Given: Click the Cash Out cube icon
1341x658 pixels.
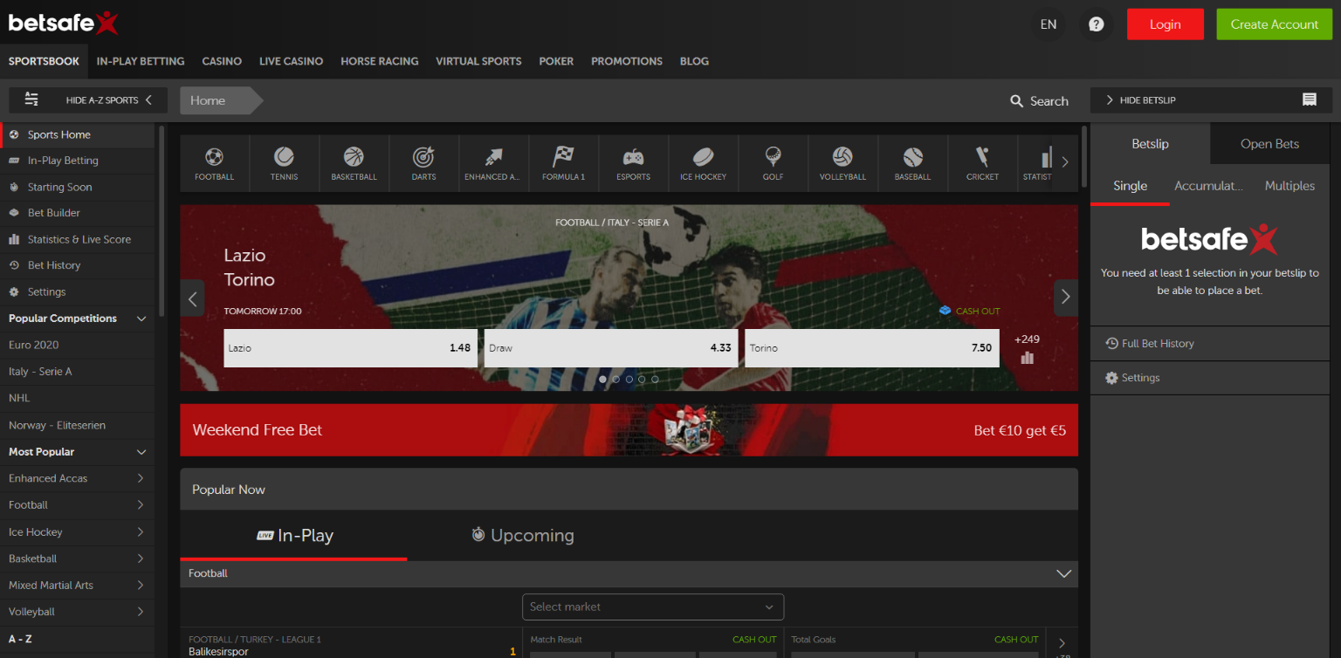Looking at the screenshot, I should [x=945, y=311].
